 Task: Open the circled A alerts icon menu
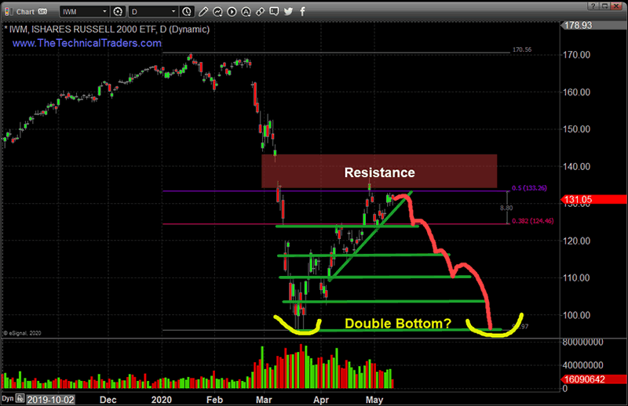click(246, 12)
